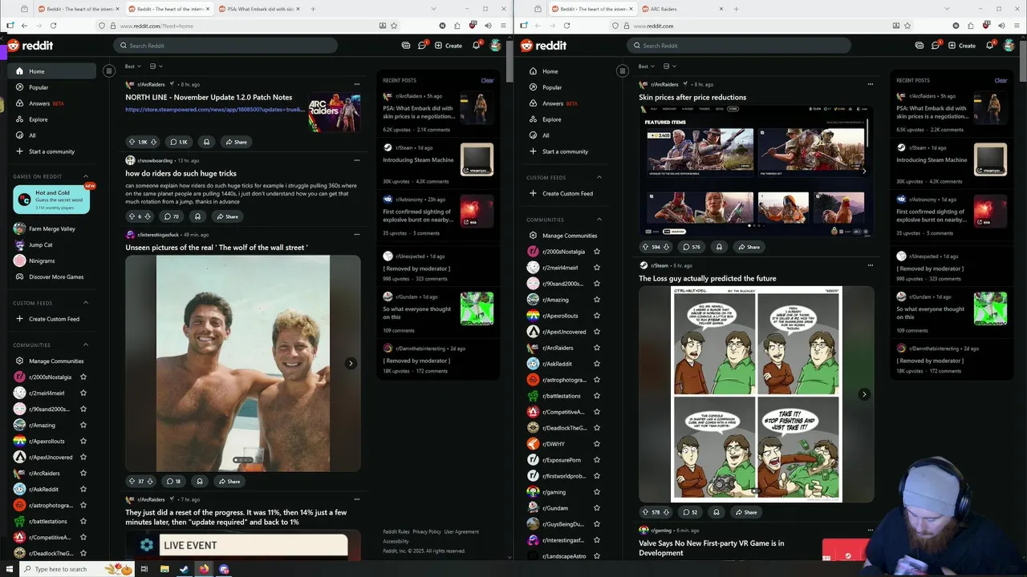The image size is (1027, 577).
Task: Downvote the wolf of wall street post
Action: click(152, 482)
